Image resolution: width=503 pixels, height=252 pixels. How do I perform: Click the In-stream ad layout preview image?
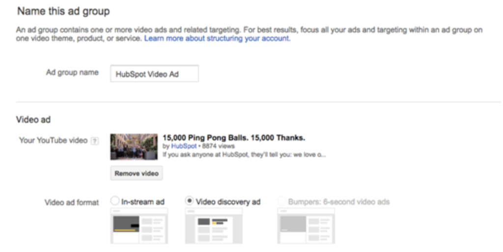pos(139,225)
